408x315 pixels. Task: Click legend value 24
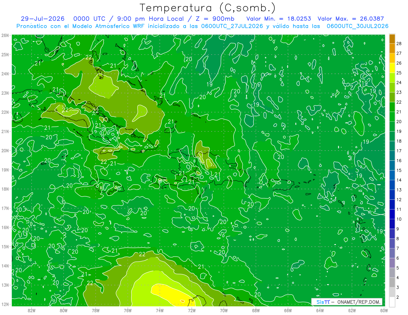(x=399, y=83)
